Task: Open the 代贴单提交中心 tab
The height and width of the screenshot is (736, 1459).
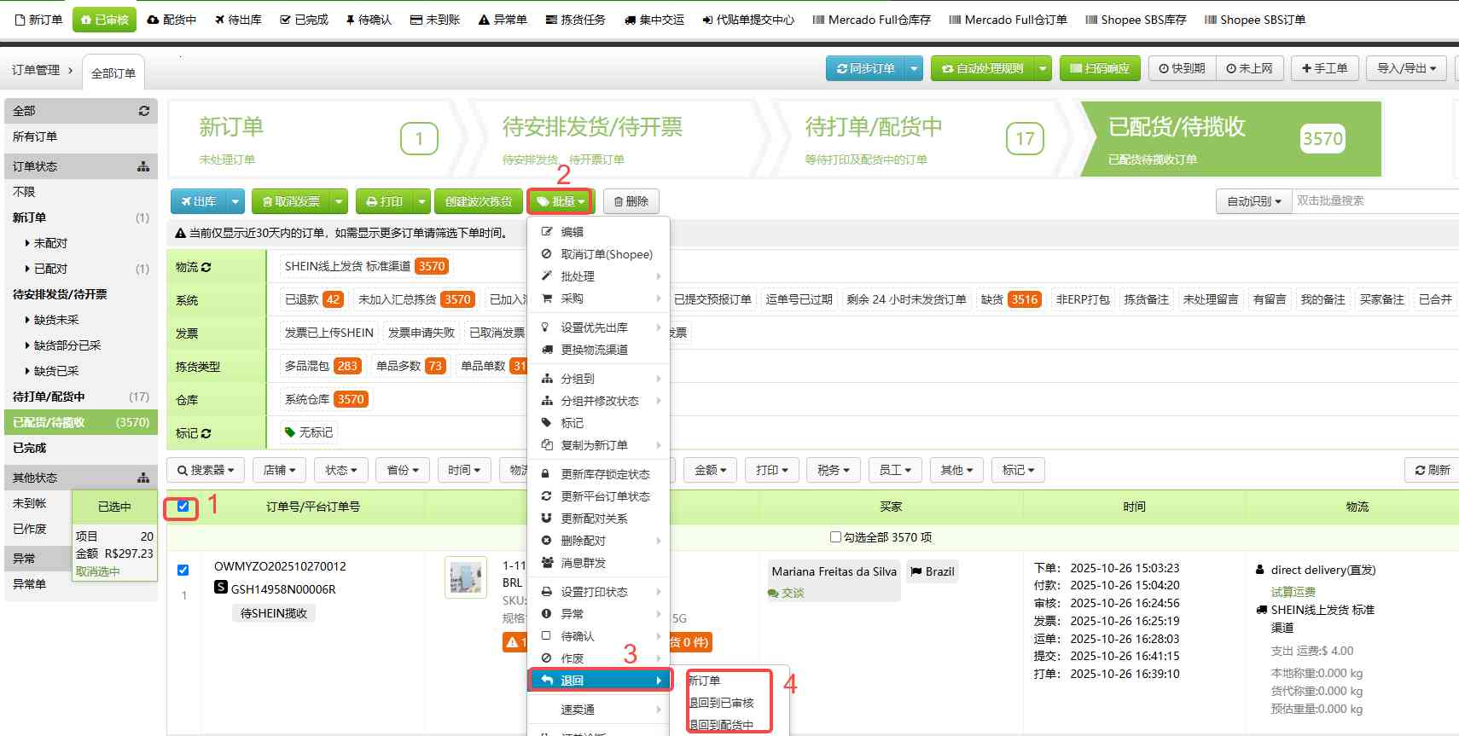Action: pyautogui.click(x=747, y=20)
